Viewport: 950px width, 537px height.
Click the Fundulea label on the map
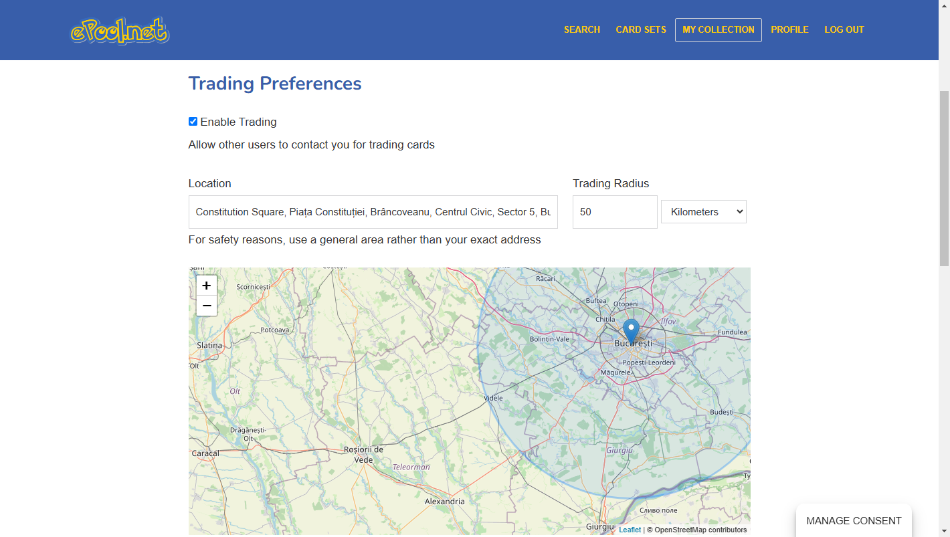pyautogui.click(x=732, y=332)
